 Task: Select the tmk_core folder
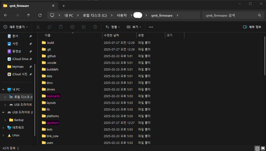coord(53,136)
